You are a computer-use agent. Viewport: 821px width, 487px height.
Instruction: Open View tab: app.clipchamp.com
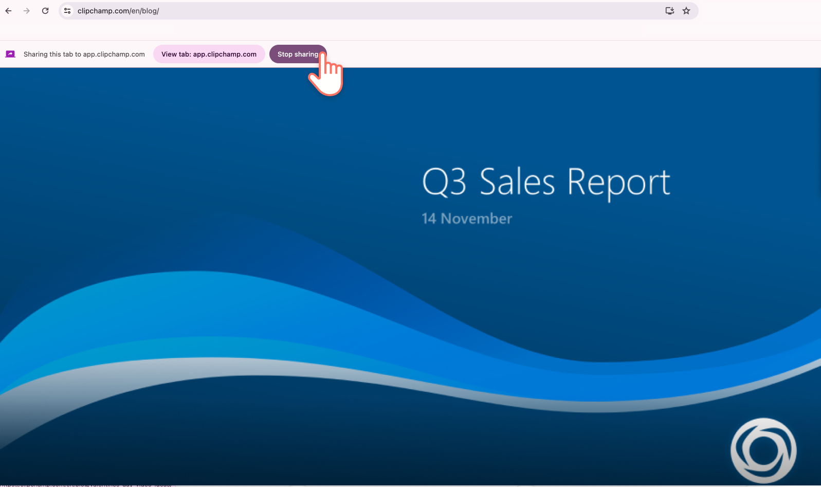click(209, 54)
